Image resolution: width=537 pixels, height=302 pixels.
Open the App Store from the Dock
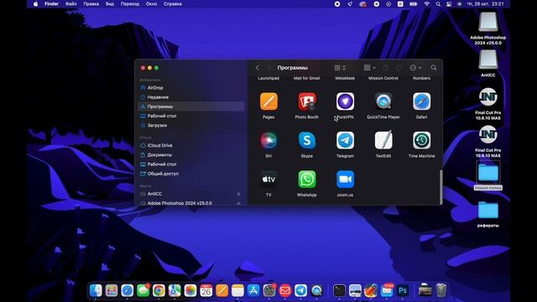(x=253, y=291)
